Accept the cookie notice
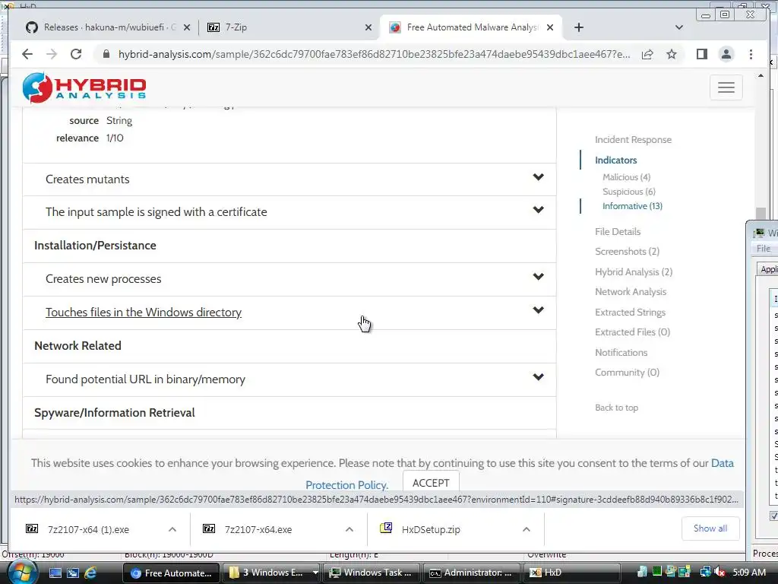This screenshot has height=584, width=778. 431,483
